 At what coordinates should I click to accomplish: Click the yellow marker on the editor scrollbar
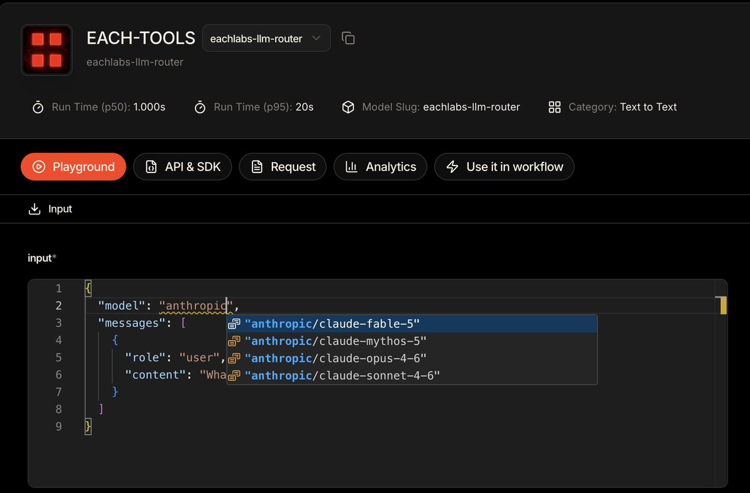(x=724, y=306)
